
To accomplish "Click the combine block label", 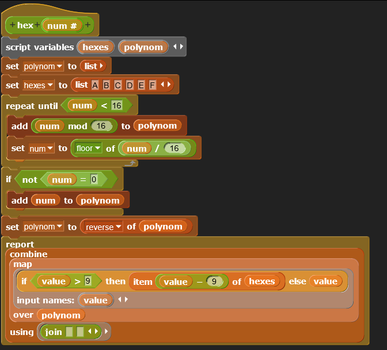I will tap(29, 254).
